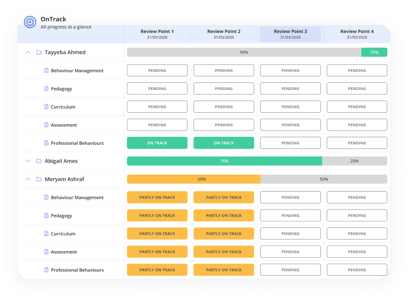Click document icon for Tayyeba's Curriculum
Screen dimensions: 408x299
46,107
